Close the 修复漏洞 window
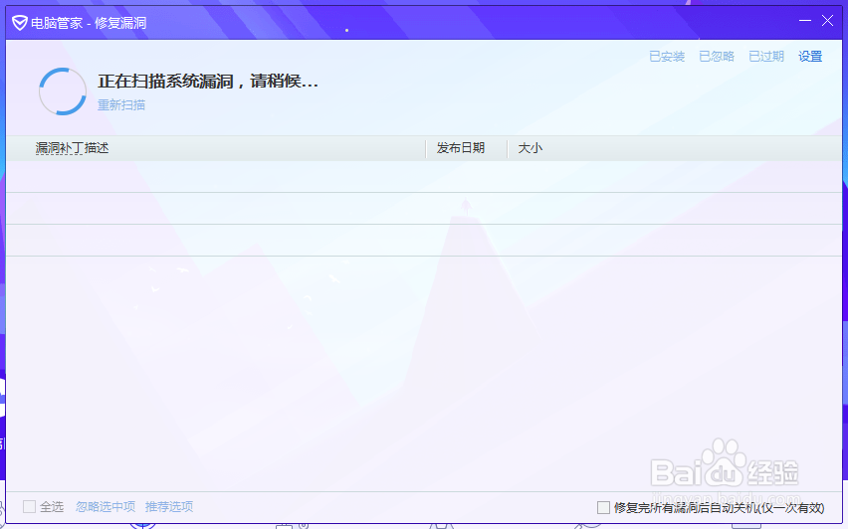 tap(827, 21)
